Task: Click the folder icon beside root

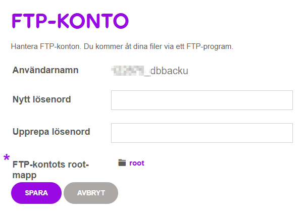Action: click(122, 163)
